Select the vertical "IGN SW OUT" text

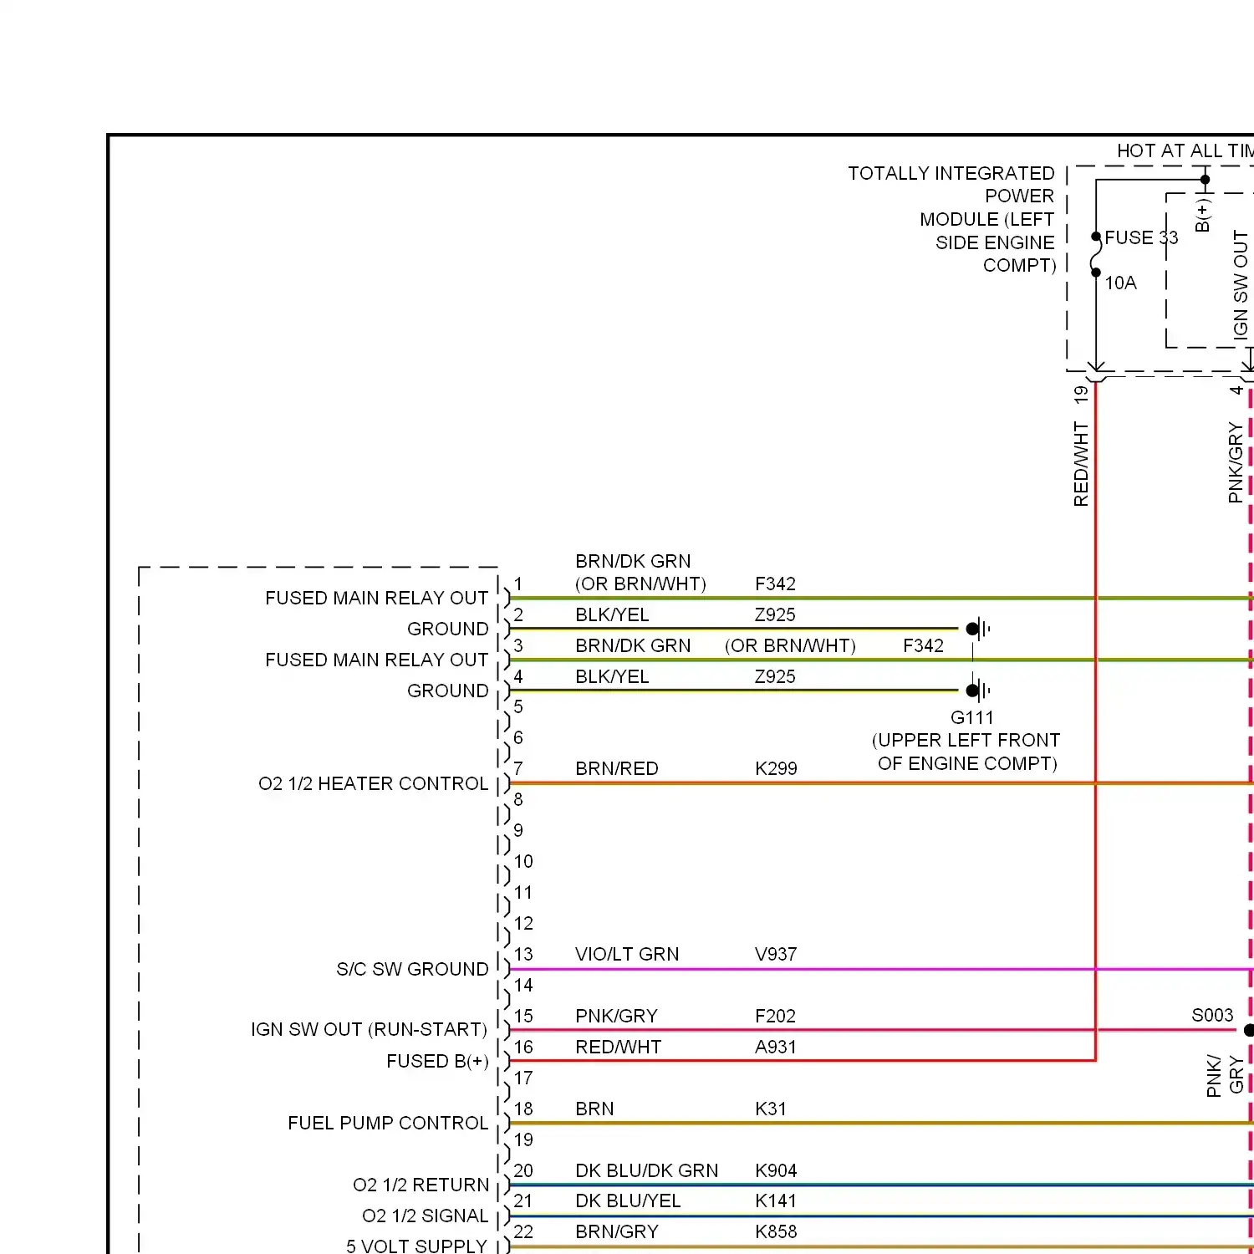tap(1241, 284)
